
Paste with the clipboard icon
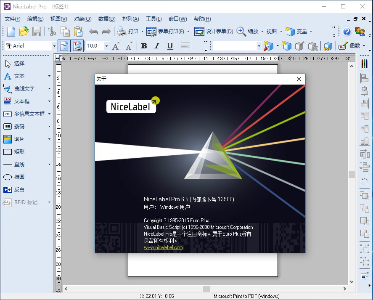click(x=78, y=32)
